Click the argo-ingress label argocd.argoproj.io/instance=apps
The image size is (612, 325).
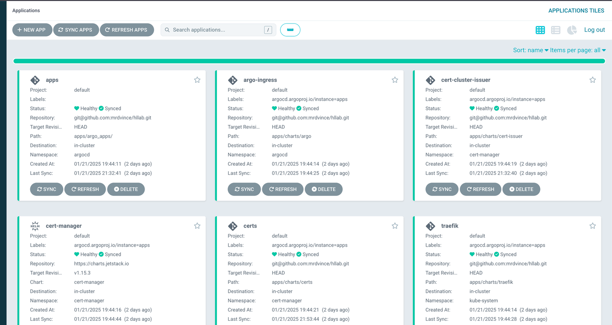click(x=309, y=99)
